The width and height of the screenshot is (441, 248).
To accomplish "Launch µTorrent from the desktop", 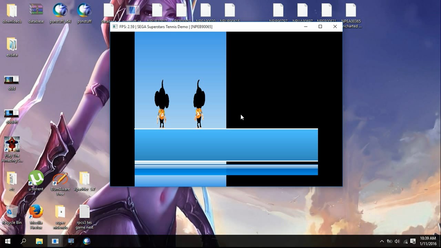I will coord(36,178).
